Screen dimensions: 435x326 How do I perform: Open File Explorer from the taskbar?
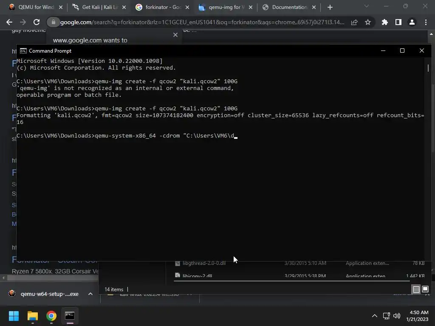click(x=32, y=316)
